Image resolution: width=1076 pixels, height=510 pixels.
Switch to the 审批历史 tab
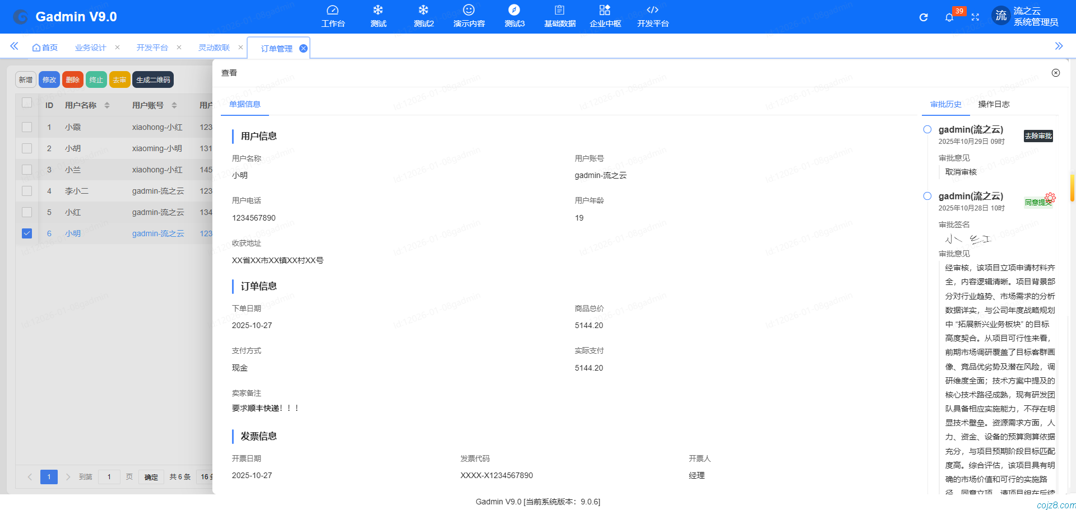click(945, 104)
